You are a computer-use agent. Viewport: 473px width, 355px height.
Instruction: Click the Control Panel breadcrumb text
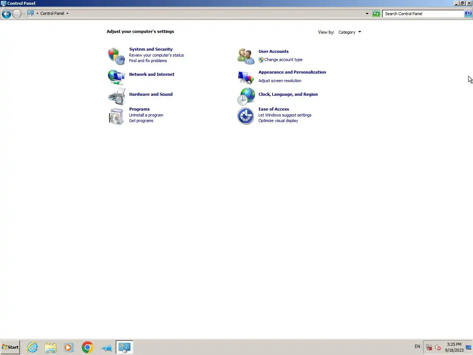pos(52,13)
